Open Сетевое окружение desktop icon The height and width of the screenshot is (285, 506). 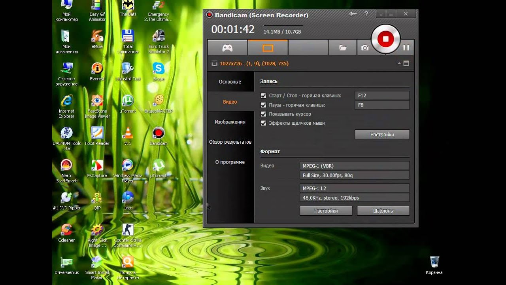point(66,74)
